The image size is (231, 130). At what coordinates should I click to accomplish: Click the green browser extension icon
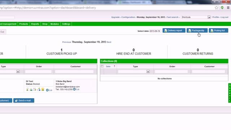pyautogui.click(x=222, y=8)
